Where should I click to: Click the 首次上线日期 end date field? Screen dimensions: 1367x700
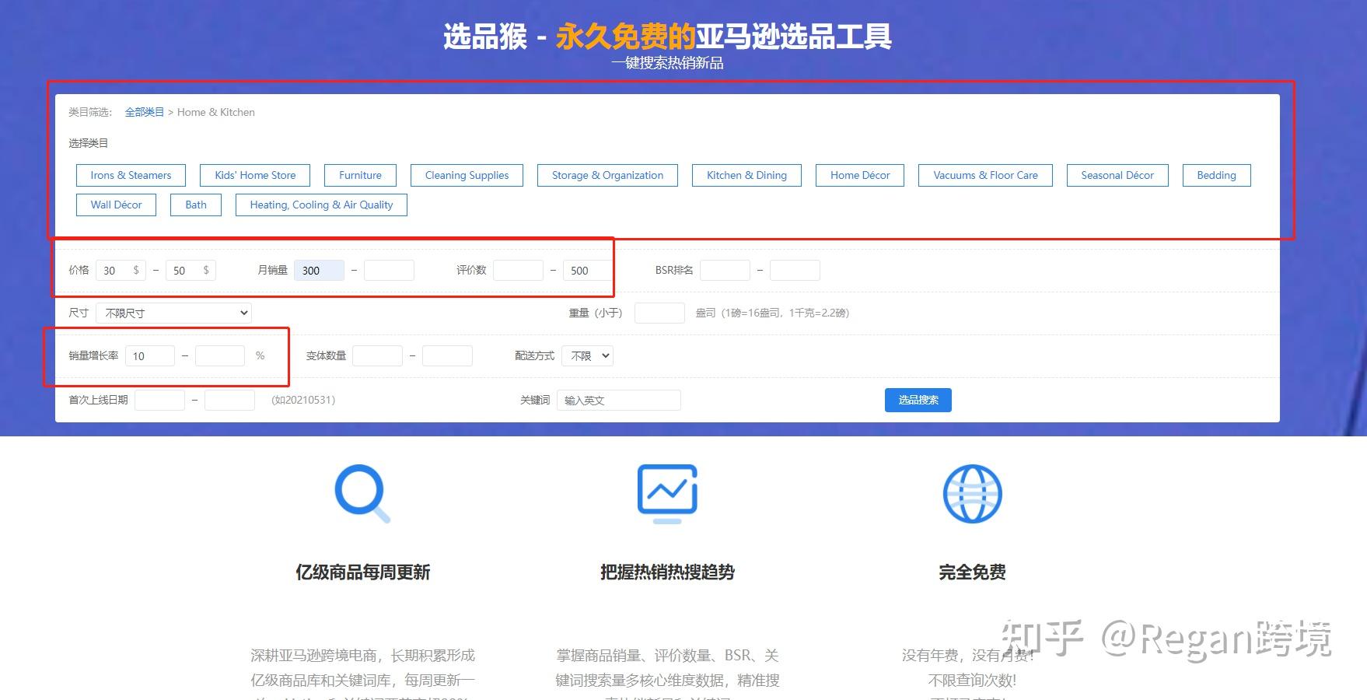coord(229,400)
